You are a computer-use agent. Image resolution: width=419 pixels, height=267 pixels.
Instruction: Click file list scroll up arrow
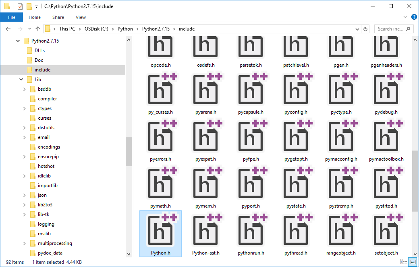(x=415, y=40)
